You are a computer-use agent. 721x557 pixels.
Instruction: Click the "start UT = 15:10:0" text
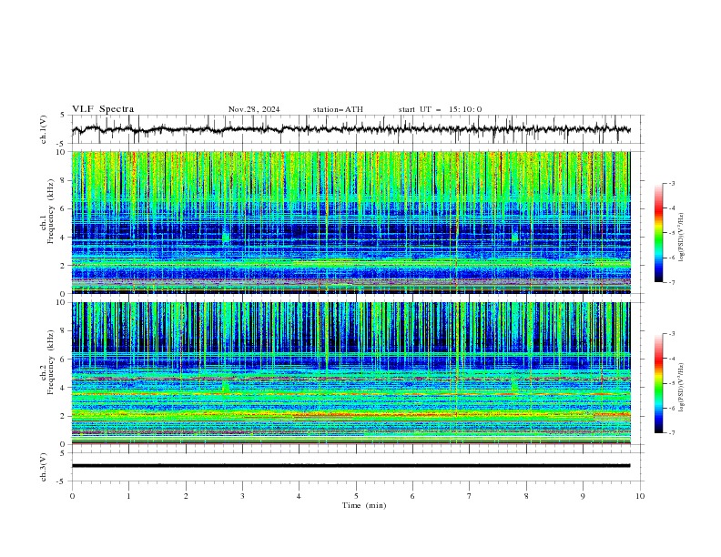(440, 109)
